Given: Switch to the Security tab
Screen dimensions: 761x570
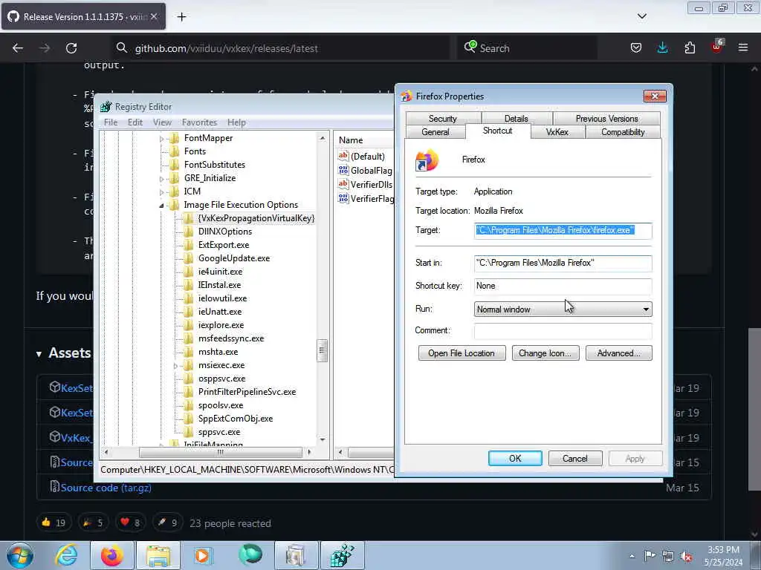Looking at the screenshot, I should [443, 119].
